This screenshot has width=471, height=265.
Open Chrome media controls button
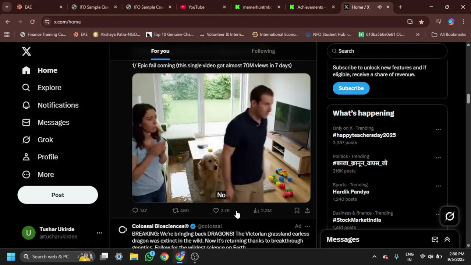coord(438,22)
